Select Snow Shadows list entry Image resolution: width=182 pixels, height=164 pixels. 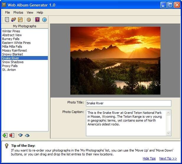tap(25, 62)
